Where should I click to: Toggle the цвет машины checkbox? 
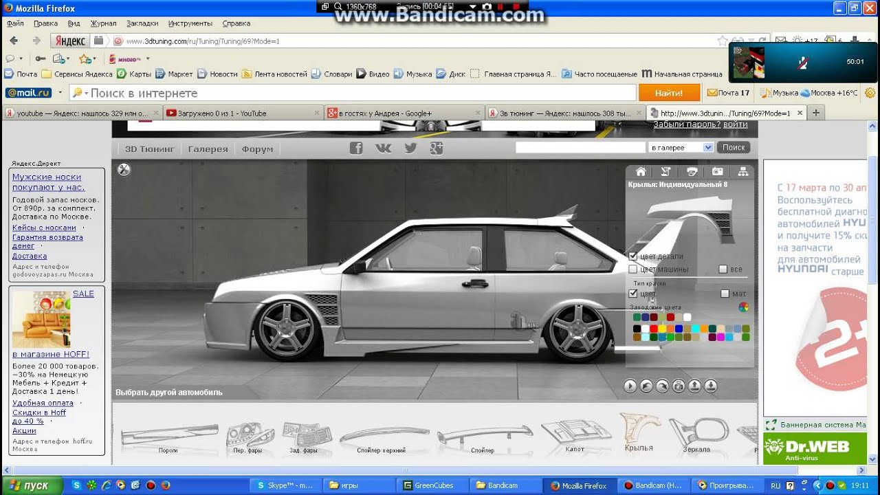coord(633,269)
